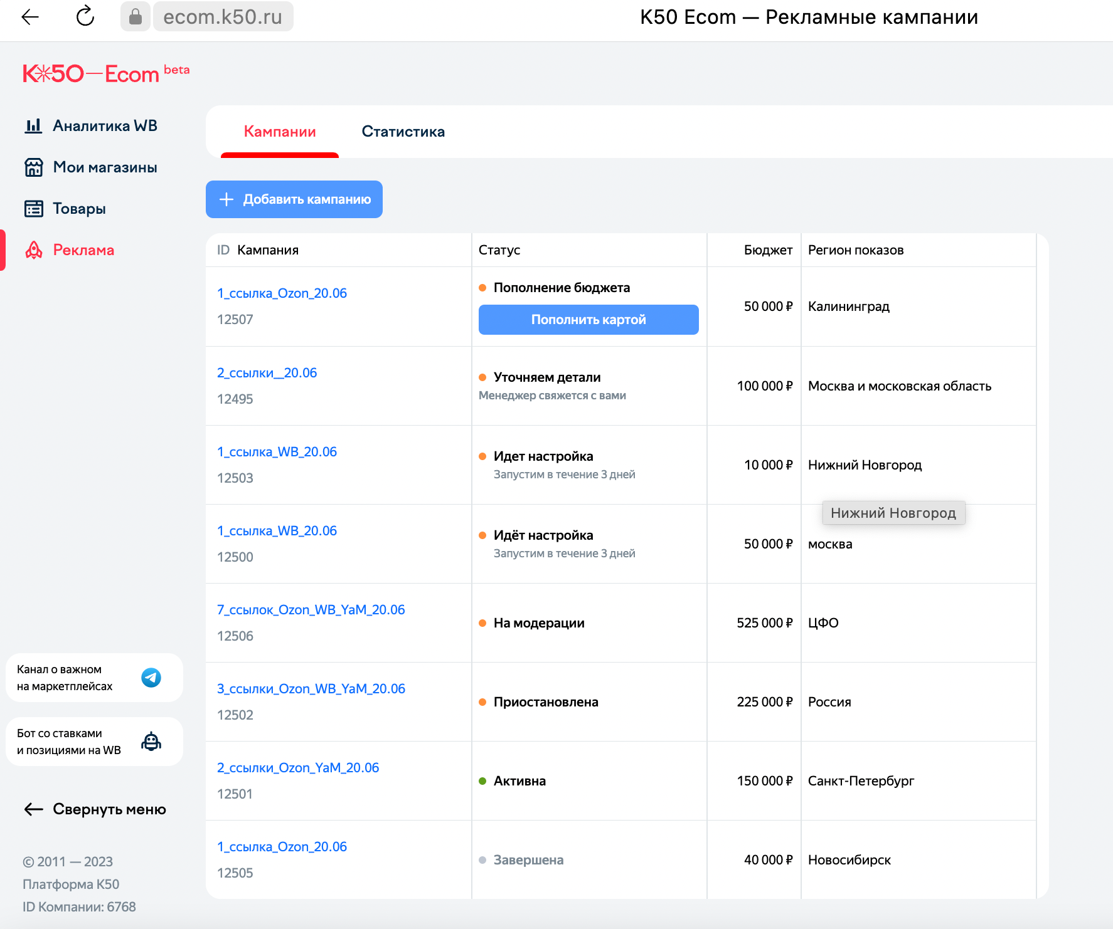Screen dimensions: 1113x929
Task: Click the K50 Ecom beta logo
Action: (106, 73)
